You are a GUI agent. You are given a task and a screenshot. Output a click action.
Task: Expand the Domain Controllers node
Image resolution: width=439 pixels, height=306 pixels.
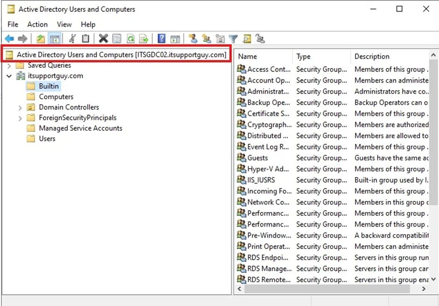(20, 107)
